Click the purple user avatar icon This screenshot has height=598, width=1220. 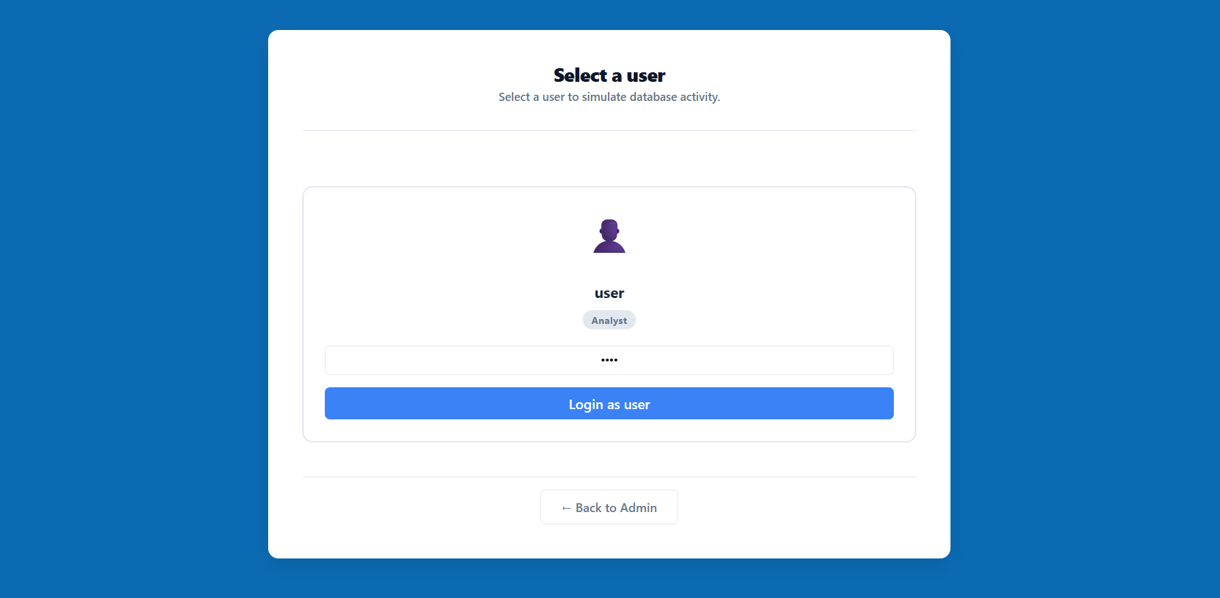609,236
